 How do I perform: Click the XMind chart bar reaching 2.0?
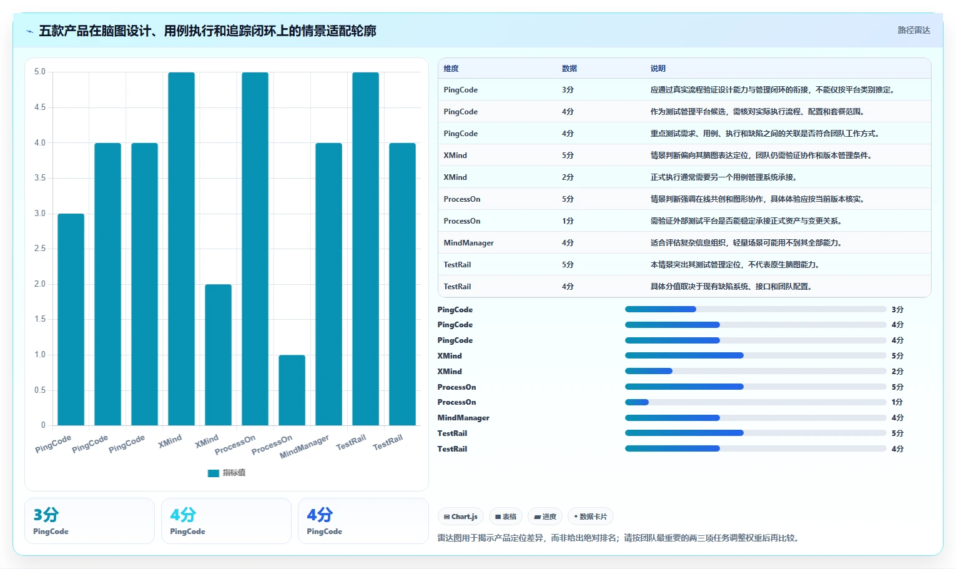[x=218, y=355]
